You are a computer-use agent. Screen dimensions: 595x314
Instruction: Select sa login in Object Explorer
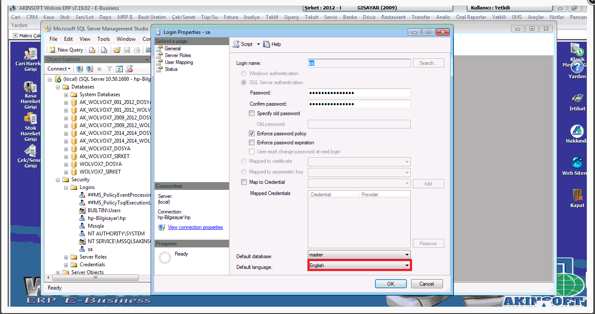(x=90, y=249)
